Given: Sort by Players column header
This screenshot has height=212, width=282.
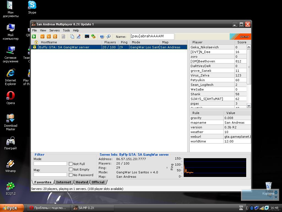Looking at the screenshot, I should pos(110,42).
